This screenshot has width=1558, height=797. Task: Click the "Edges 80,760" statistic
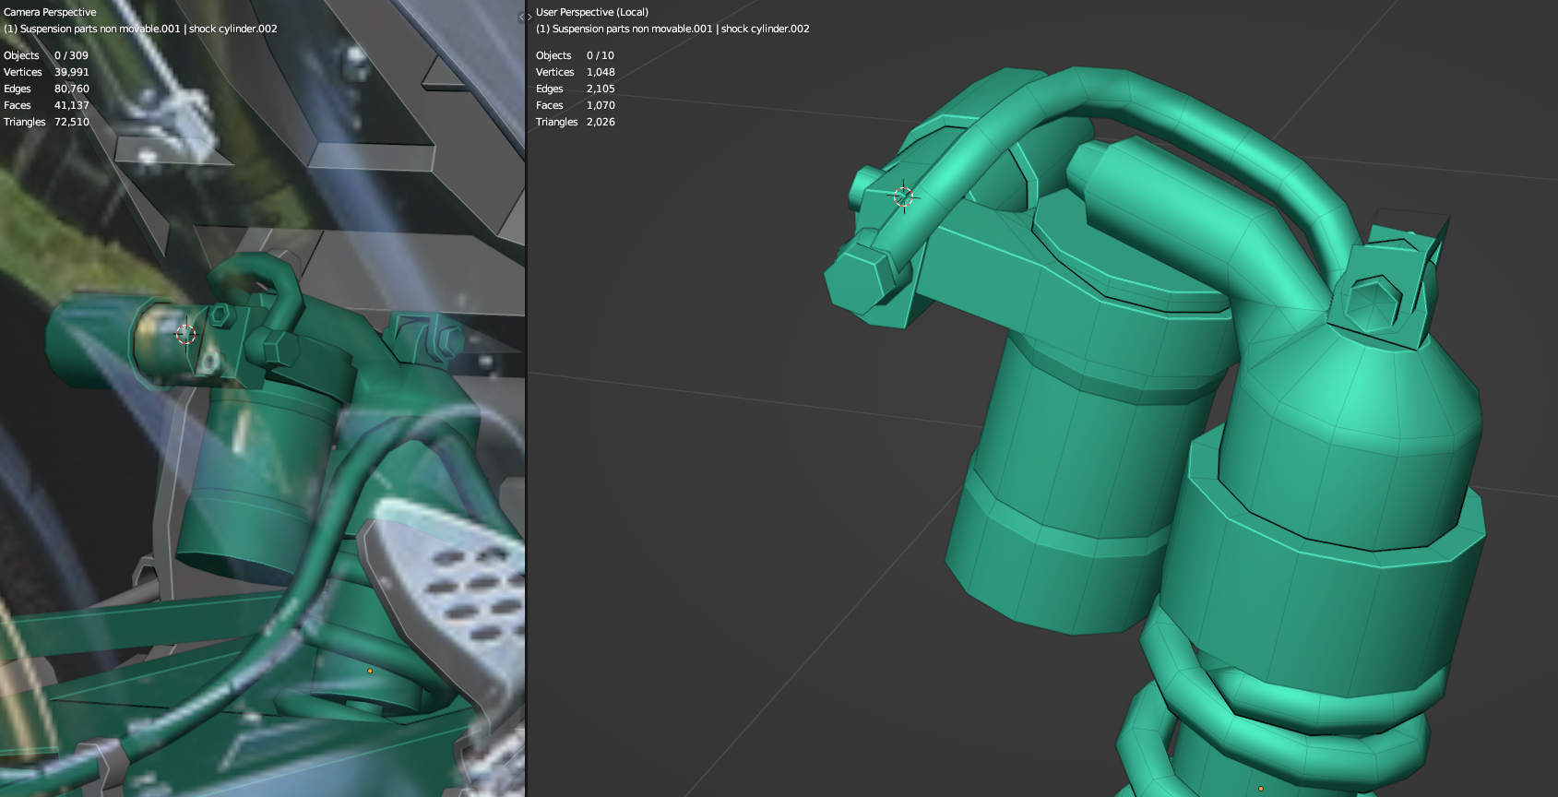pyautogui.click(x=46, y=89)
